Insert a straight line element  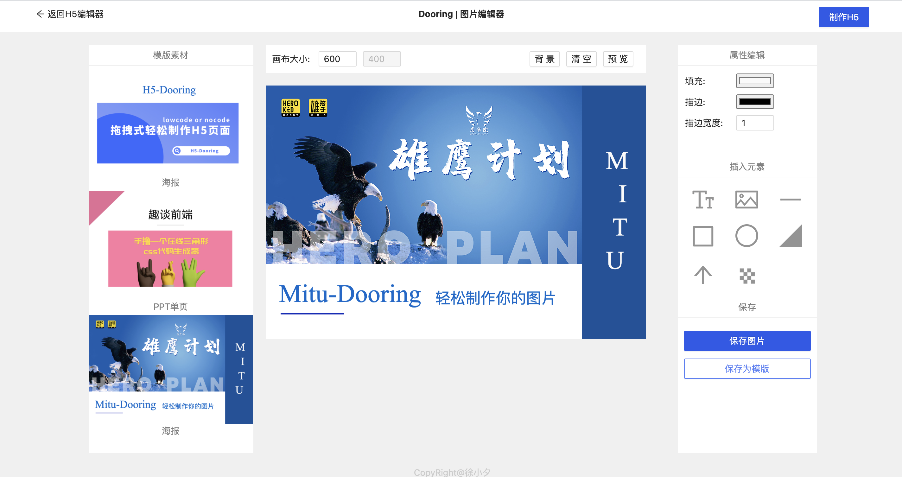(x=790, y=200)
